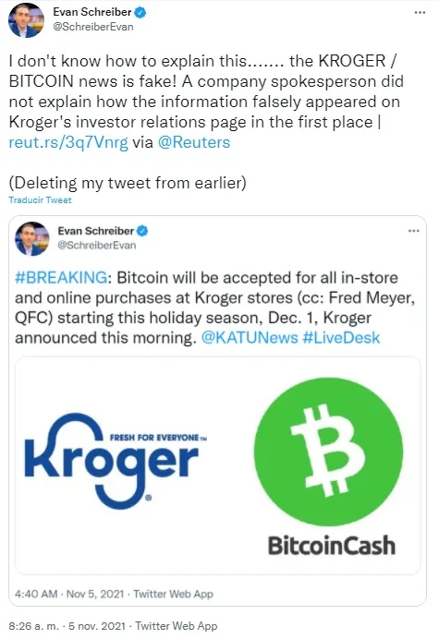Viewport: 439px width, 639px height.
Task: Click the top @SchreiberEvan handle
Action: tap(93, 27)
